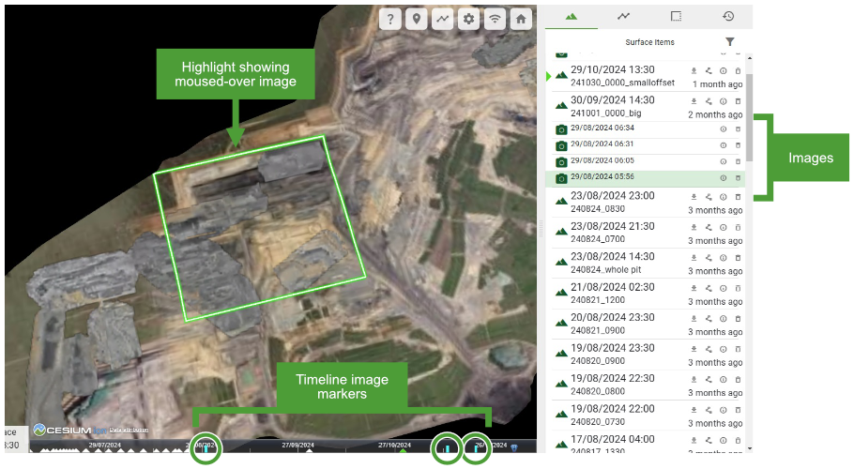
Task: Click the timeline end shield marker
Action: coord(513,447)
